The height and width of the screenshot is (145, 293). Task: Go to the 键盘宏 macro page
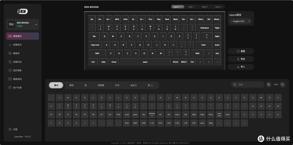click(x=23, y=53)
